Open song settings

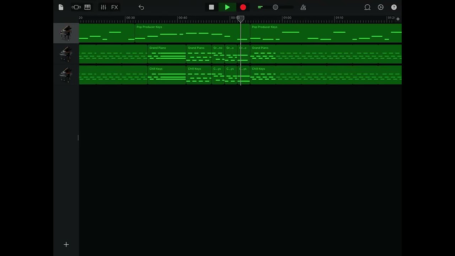click(381, 7)
